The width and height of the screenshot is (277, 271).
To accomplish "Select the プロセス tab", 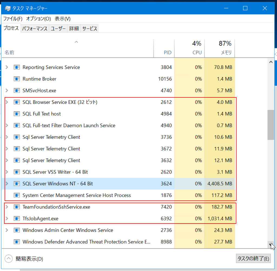I will pyautogui.click(x=11, y=28).
